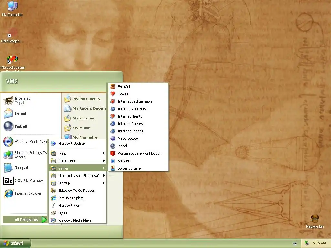The width and height of the screenshot is (331, 248).
Task: Open pinned Internet Explorer in Start menu
Action: tap(25, 193)
